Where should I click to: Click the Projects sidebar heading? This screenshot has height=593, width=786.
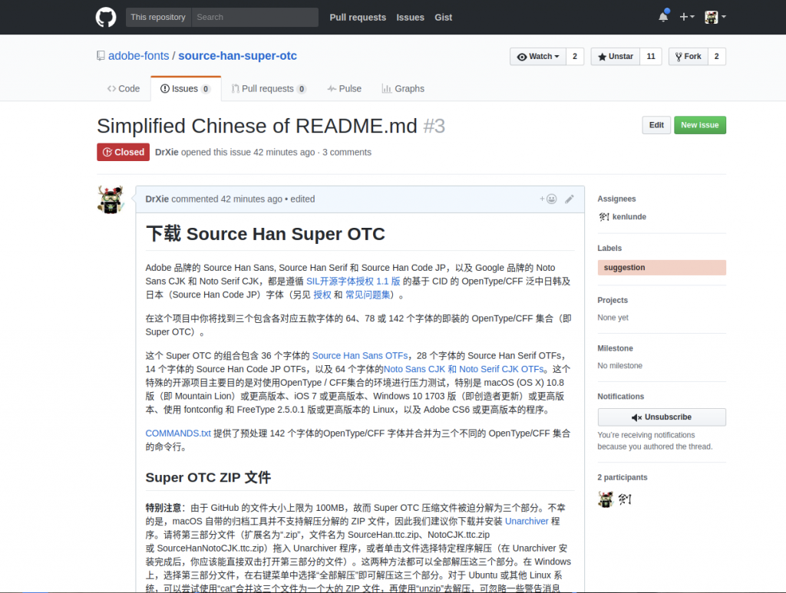[x=613, y=300]
